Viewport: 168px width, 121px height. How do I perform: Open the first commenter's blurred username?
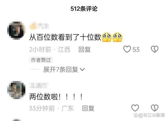(39, 26)
